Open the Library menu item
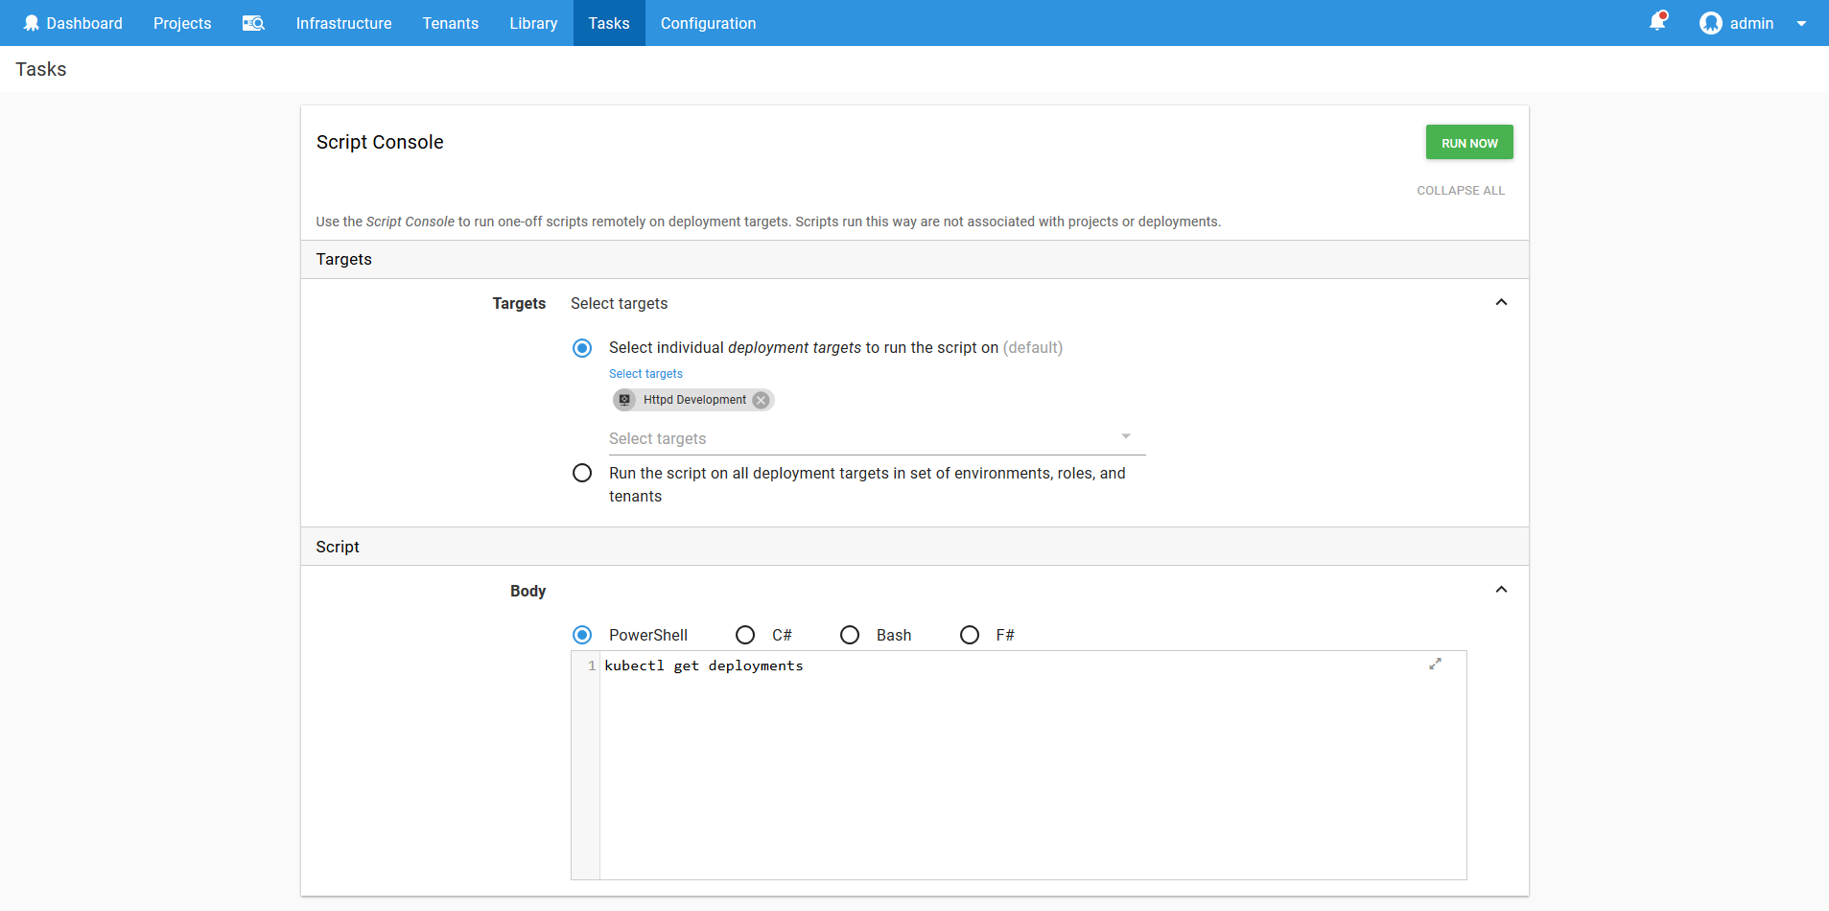 pyautogui.click(x=533, y=23)
